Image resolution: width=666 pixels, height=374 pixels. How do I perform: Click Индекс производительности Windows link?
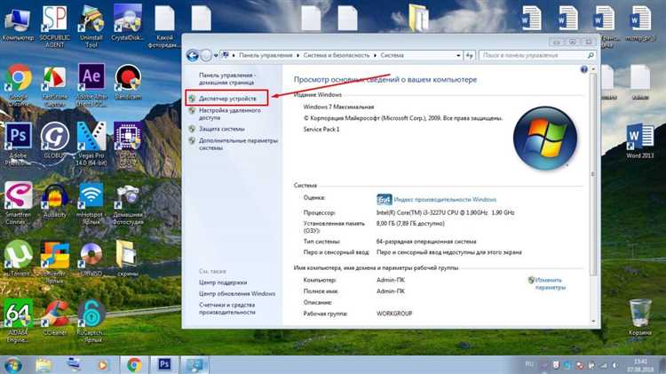click(444, 199)
